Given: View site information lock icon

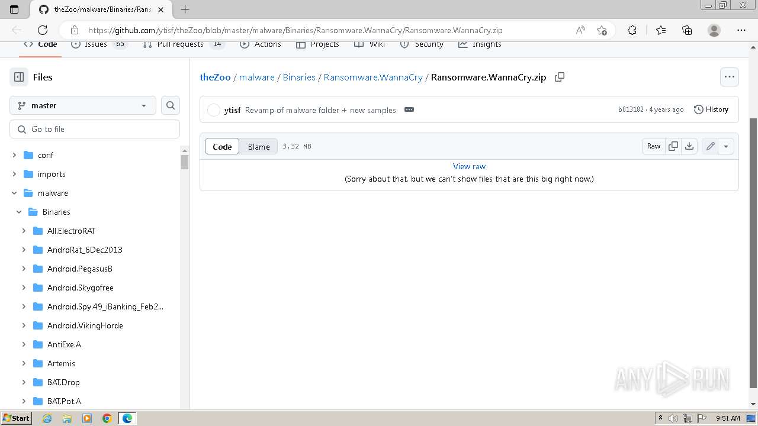Looking at the screenshot, I should tap(75, 30).
